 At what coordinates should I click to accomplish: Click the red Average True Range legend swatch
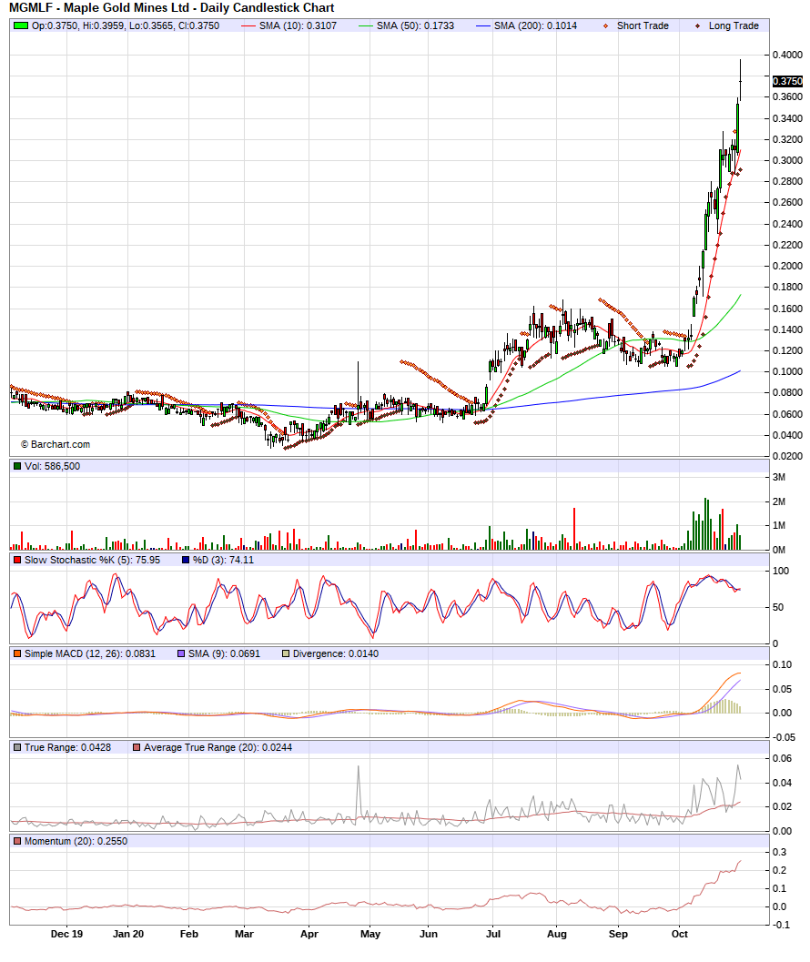137,748
